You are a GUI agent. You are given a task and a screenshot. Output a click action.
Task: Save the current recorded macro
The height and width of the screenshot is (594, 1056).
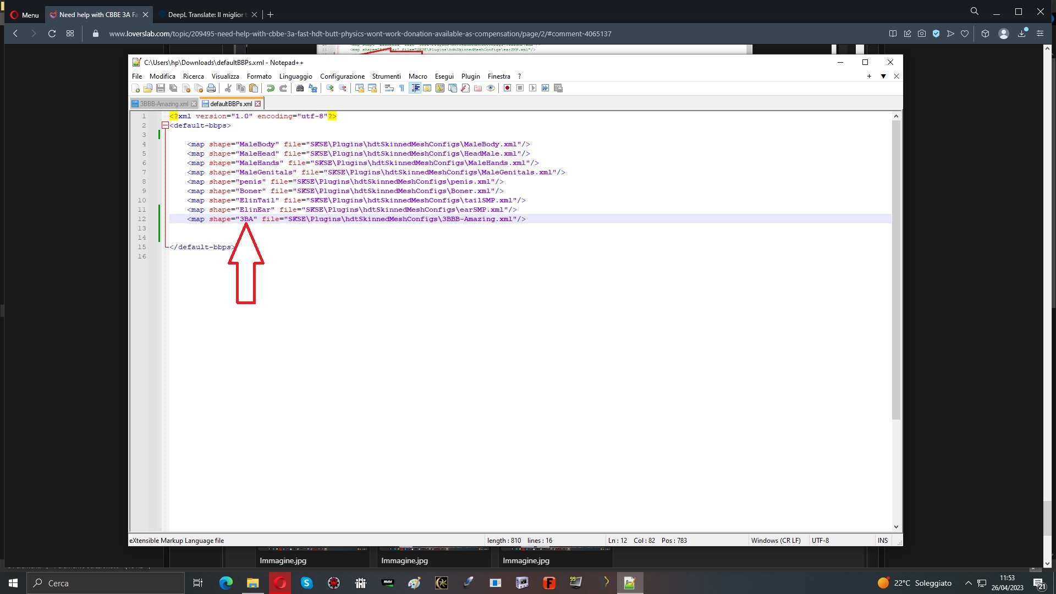[558, 88]
